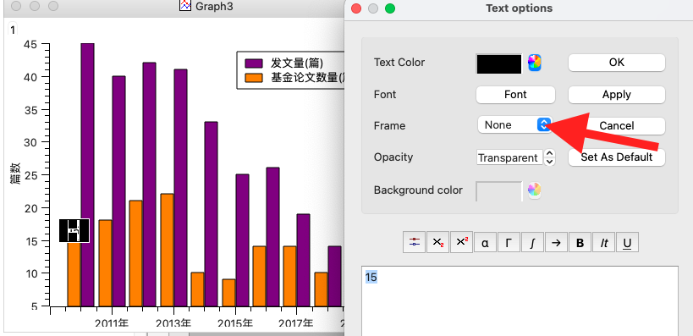Click the Background color swatch
This screenshot has height=336, width=693.
point(499,191)
